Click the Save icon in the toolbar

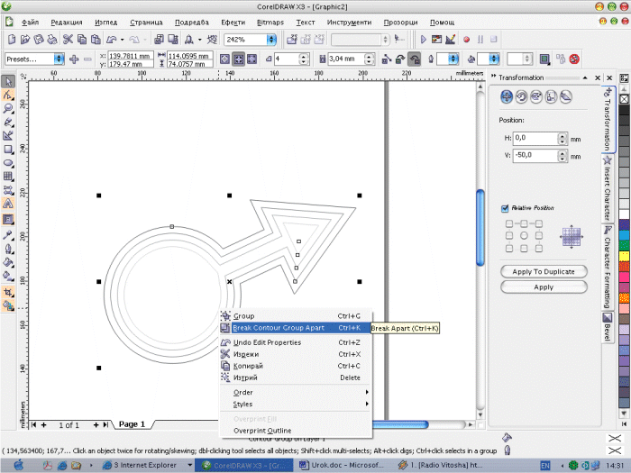point(39,39)
